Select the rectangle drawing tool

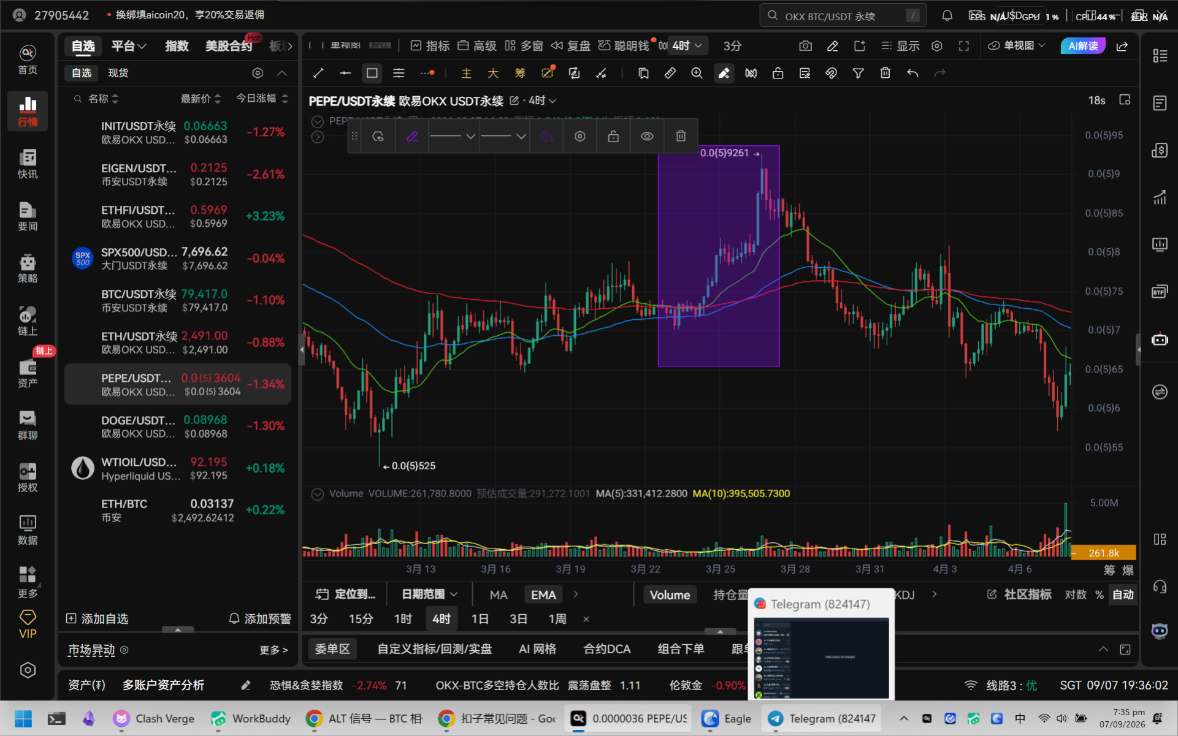(372, 74)
